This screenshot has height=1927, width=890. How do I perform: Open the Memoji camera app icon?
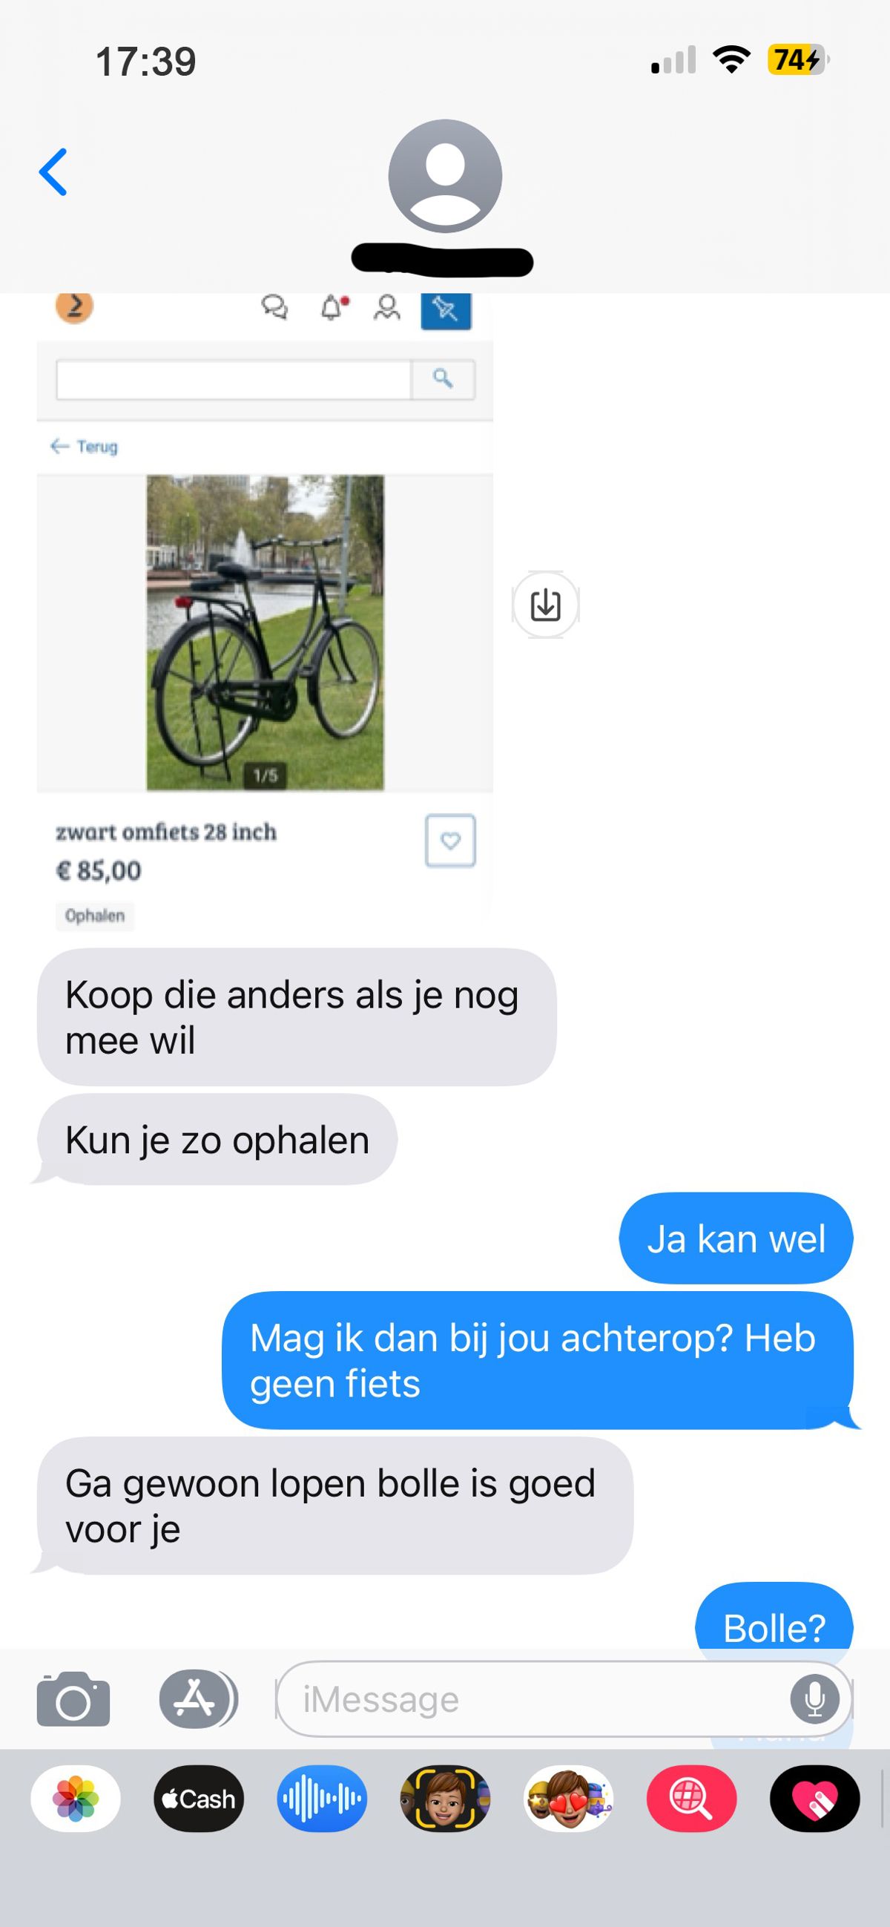pyautogui.click(x=445, y=1799)
